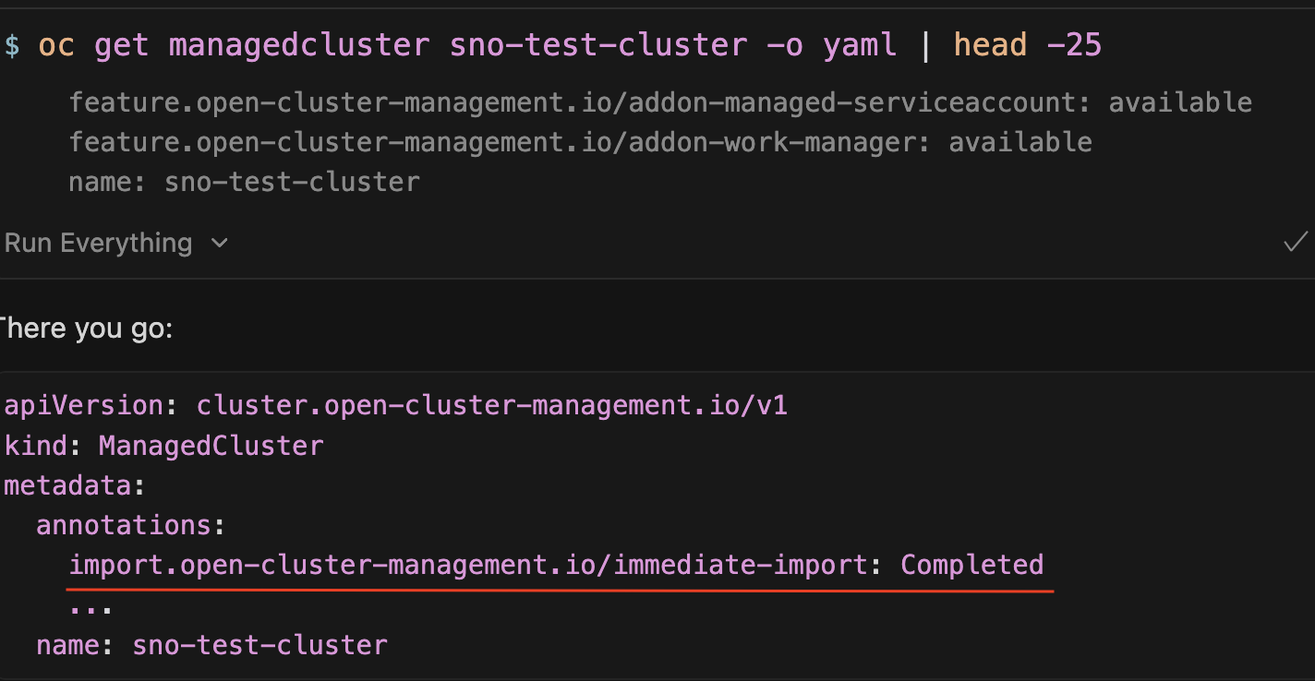Click "head -25" in the command
1315x681 pixels.
(x=1027, y=44)
